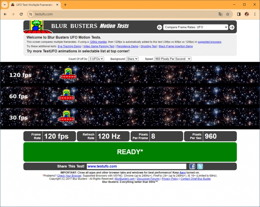The width and height of the screenshot is (260, 207).
Task: Open the Check Your Browser link
Action: point(69,176)
